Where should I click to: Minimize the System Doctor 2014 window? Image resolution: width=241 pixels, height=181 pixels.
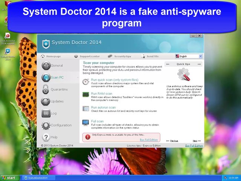point(193,36)
